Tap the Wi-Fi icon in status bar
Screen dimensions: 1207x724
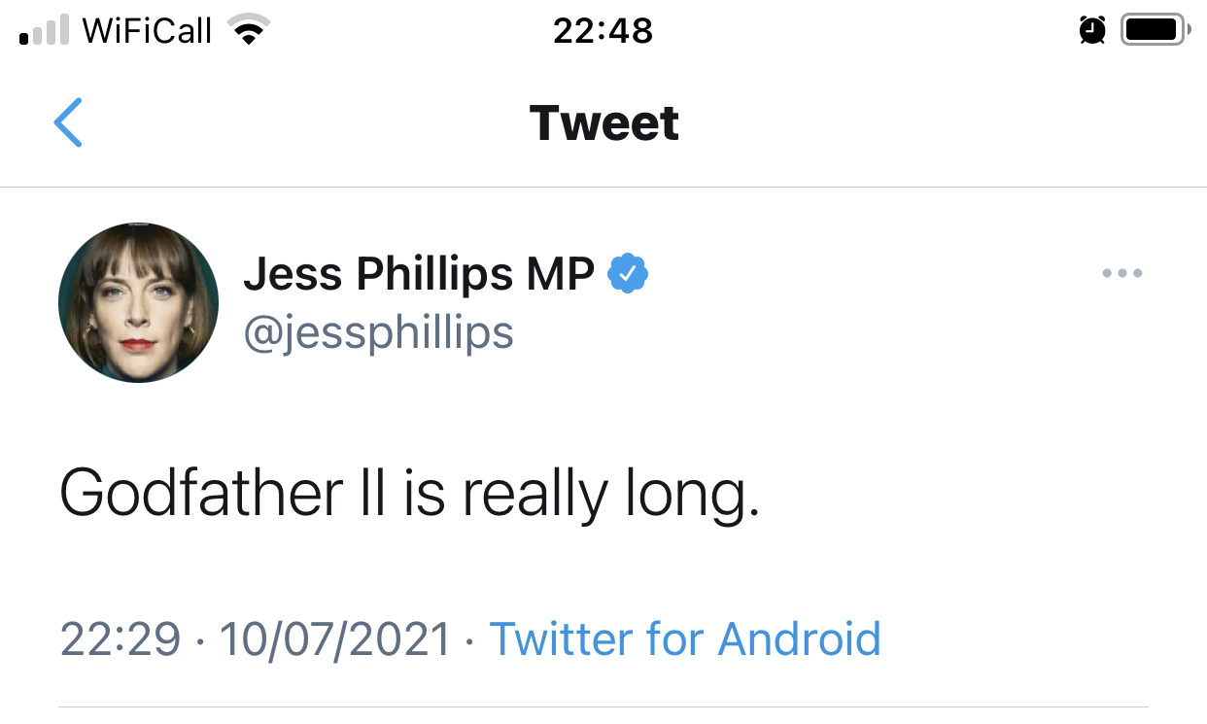pyautogui.click(x=249, y=31)
